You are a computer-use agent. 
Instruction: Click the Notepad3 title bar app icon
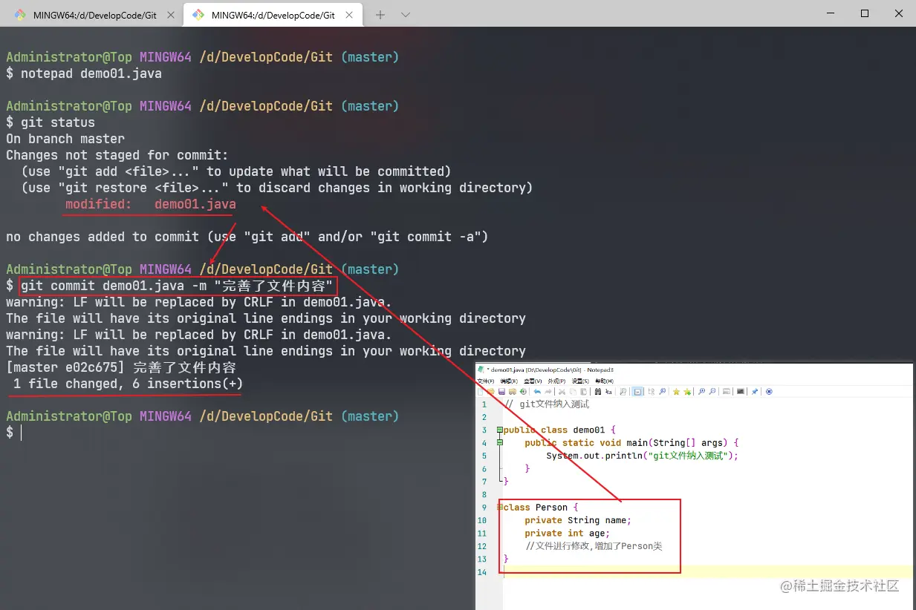coord(481,370)
